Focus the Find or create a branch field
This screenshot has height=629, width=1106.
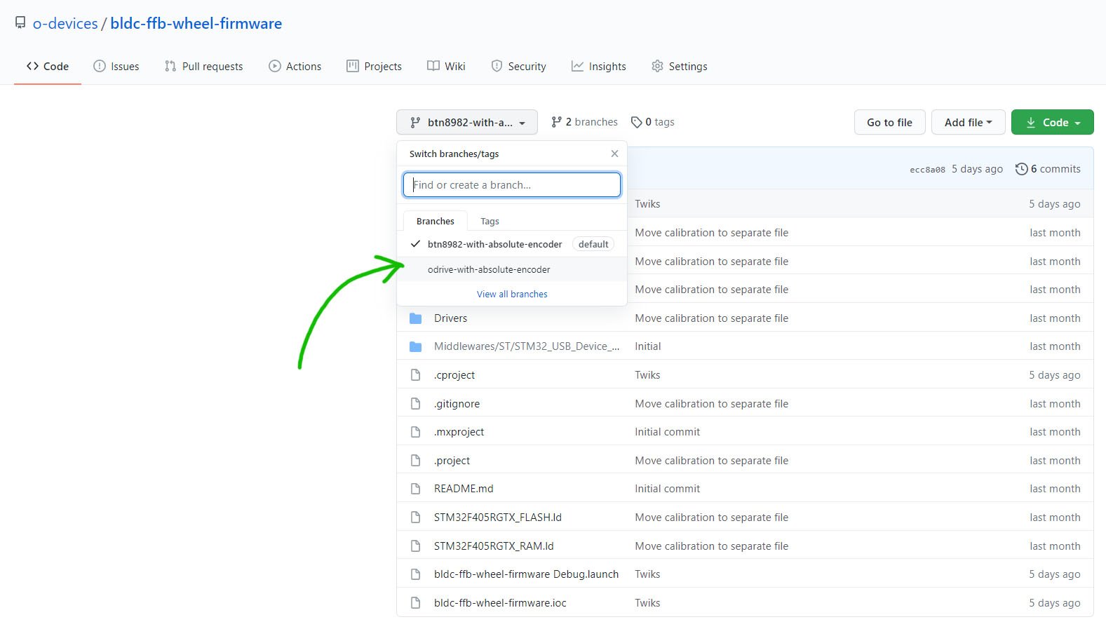coord(512,185)
